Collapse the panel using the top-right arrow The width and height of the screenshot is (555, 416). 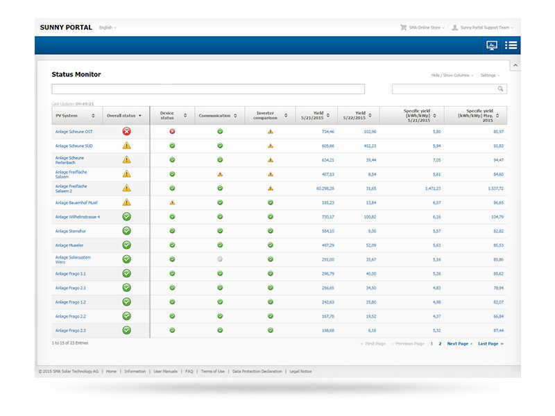click(515, 65)
